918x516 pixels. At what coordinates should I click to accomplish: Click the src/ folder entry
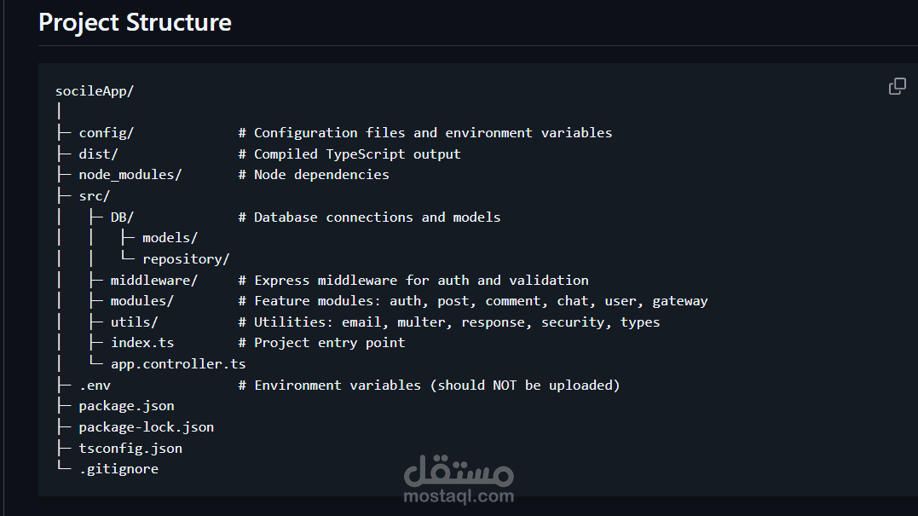pos(94,196)
